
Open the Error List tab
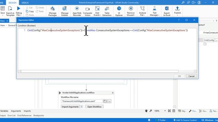[x=11, y=115]
